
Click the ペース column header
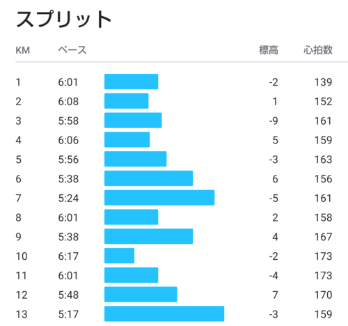pyautogui.click(x=72, y=50)
